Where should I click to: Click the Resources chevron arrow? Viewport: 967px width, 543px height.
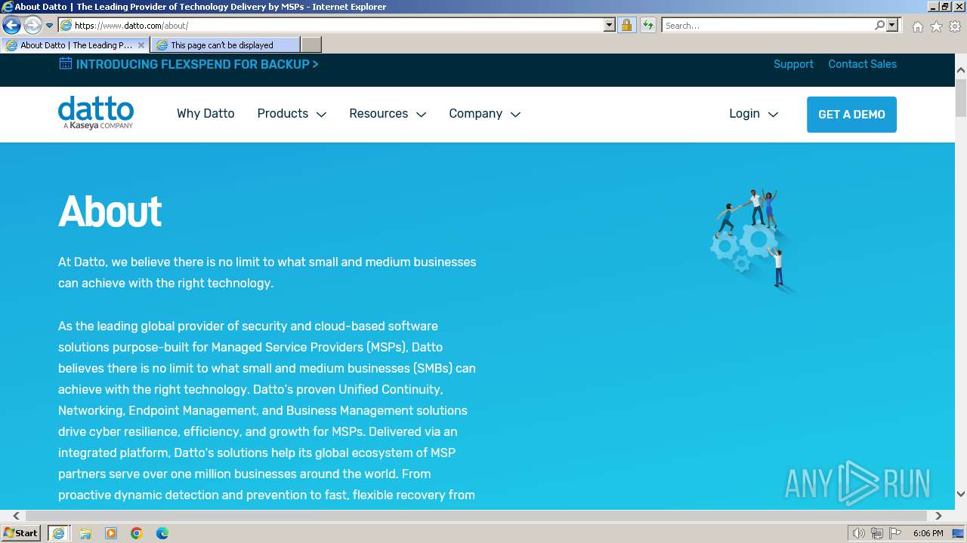[422, 115]
